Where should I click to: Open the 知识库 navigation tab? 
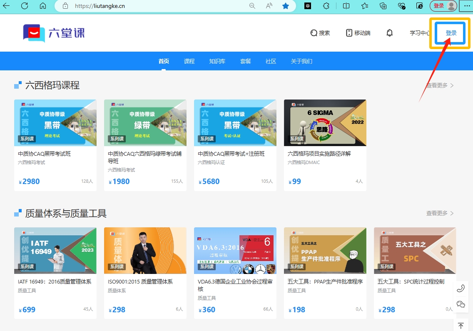coord(217,61)
